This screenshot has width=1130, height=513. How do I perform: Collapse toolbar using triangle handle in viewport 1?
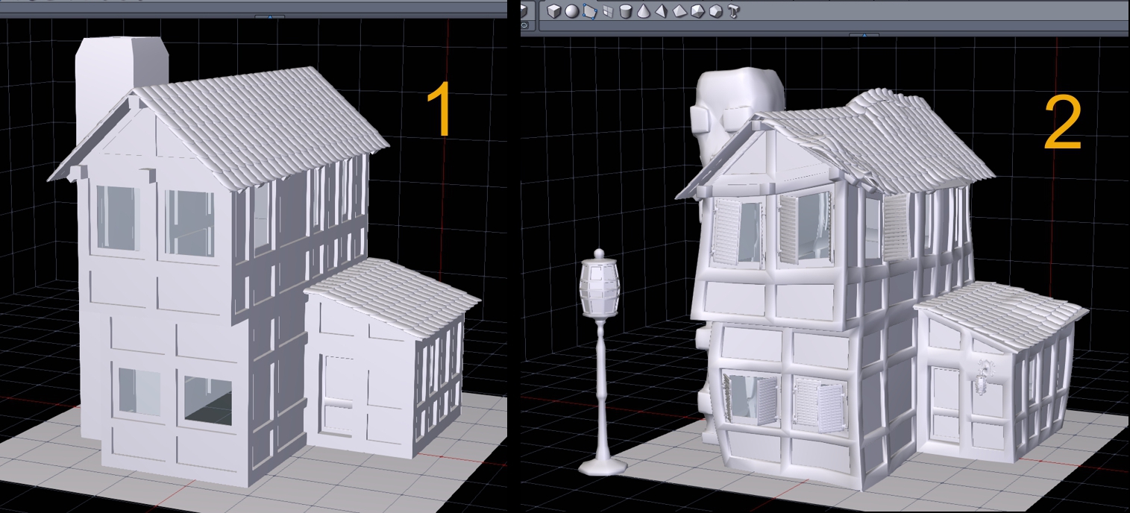pyautogui.click(x=270, y=16)
